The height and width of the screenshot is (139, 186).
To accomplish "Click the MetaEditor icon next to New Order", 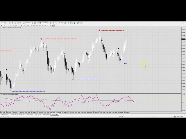I will 33,23.
